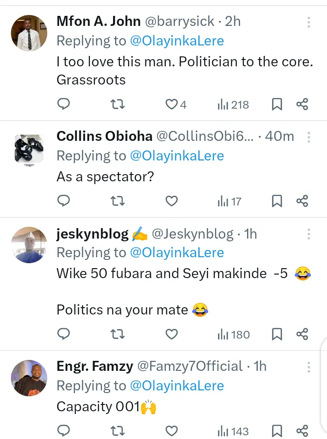Share Mfon A. John's tweet

click(302, 105)
